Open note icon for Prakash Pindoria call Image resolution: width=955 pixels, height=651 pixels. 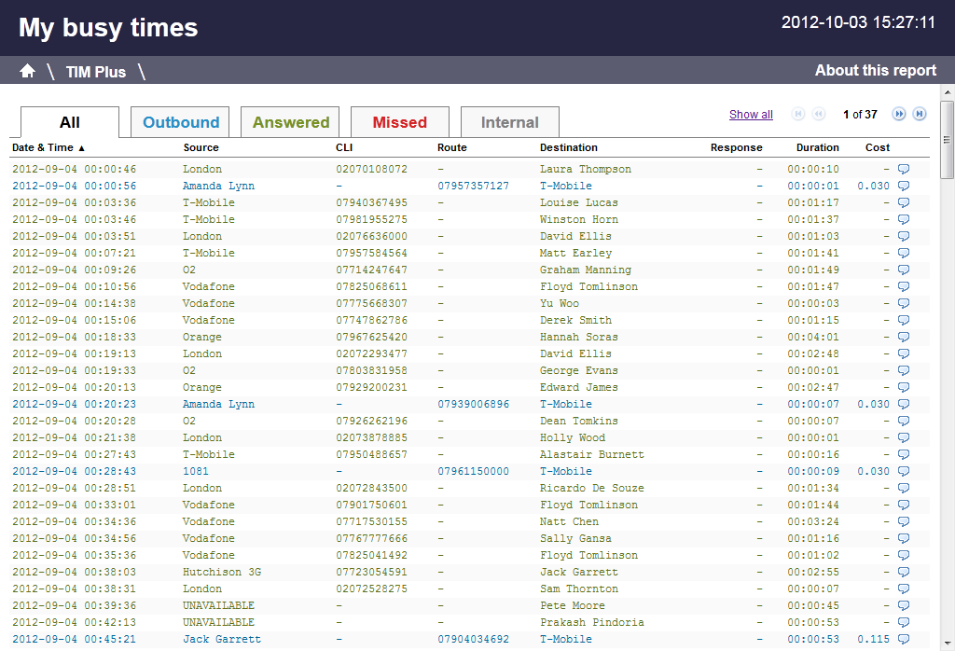(x=903, y=623)
